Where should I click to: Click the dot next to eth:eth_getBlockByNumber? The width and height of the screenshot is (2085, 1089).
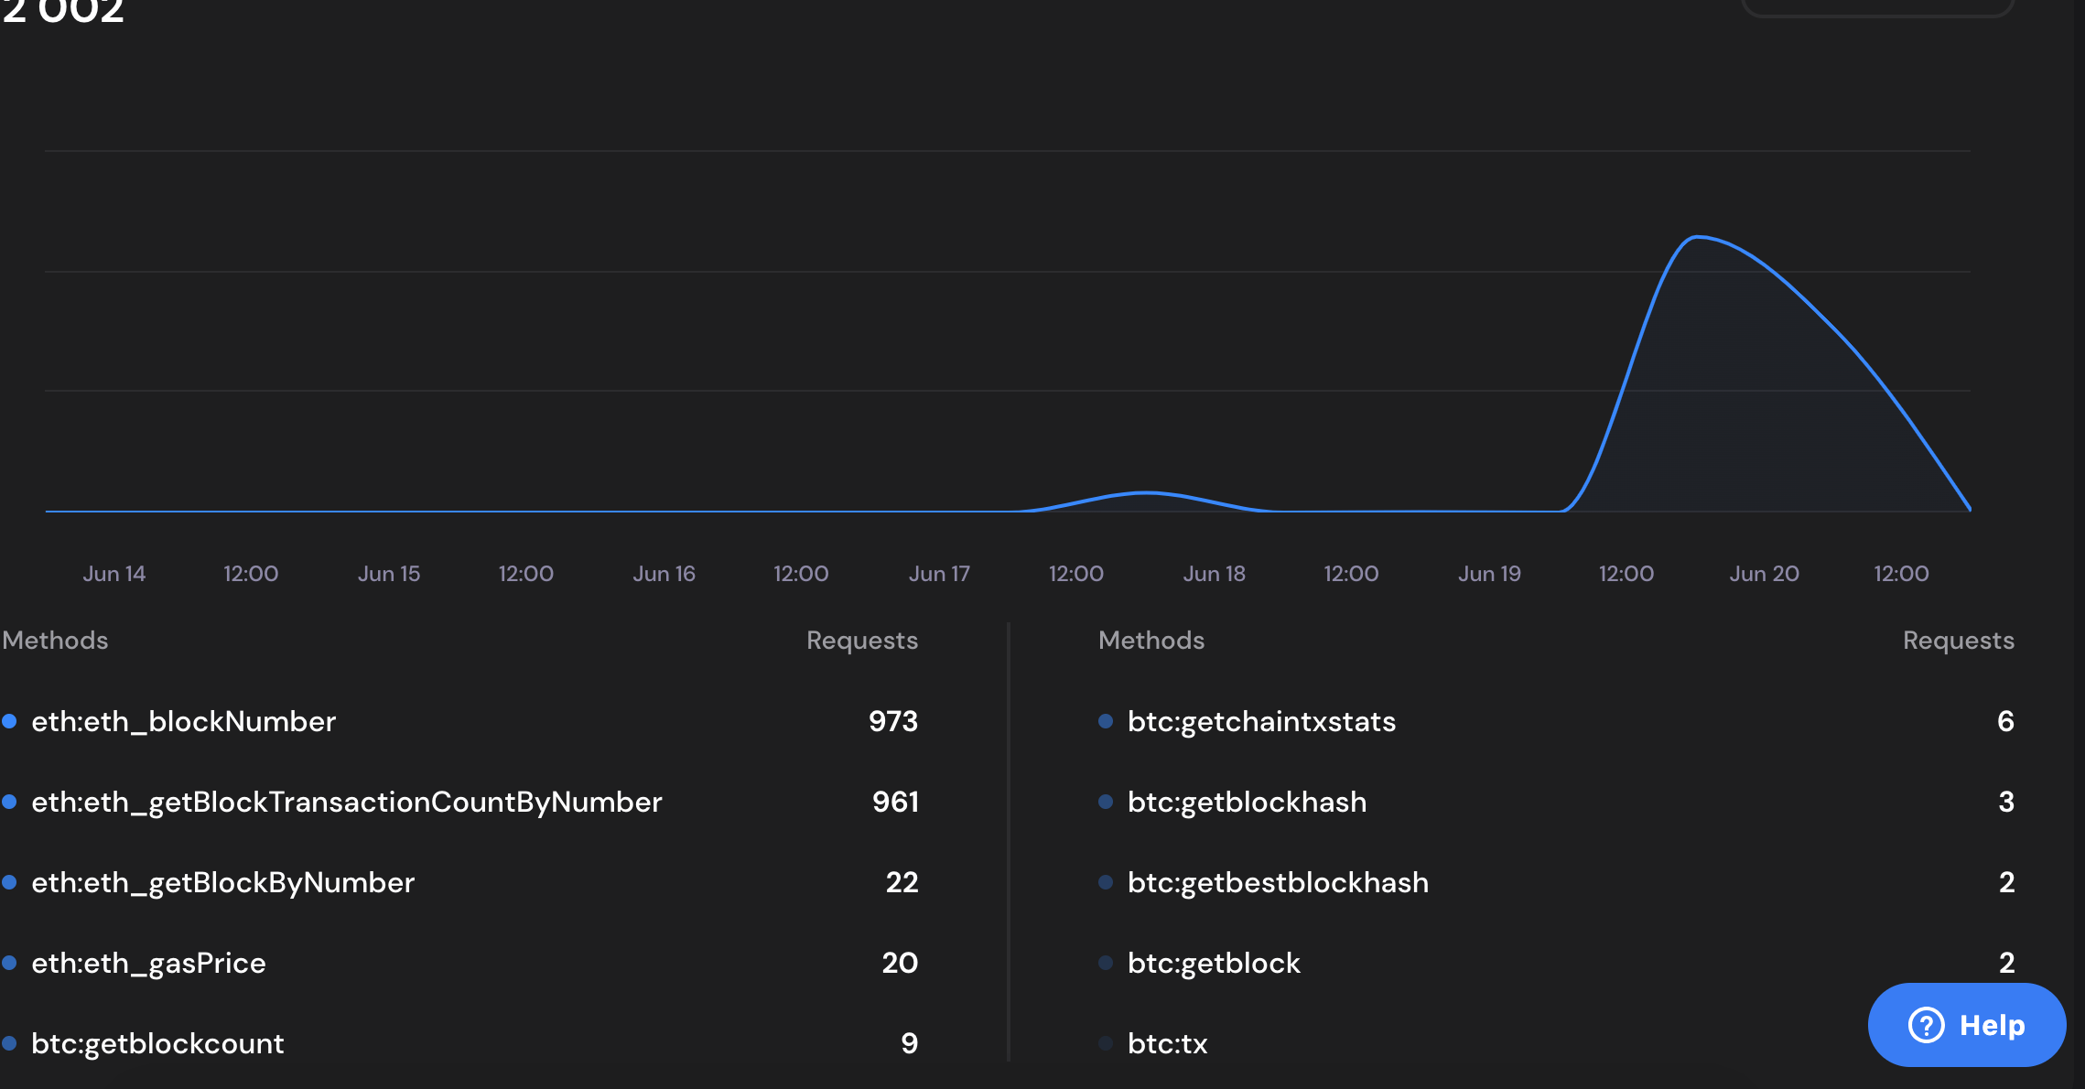click(x=10, y=883)
